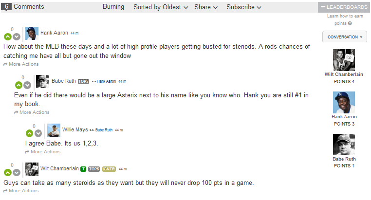This screenshot has height=200, width=371.
Task: Open Wilt Chamberlain's leaderboard avatar
Action: click(x=344, y=60)
